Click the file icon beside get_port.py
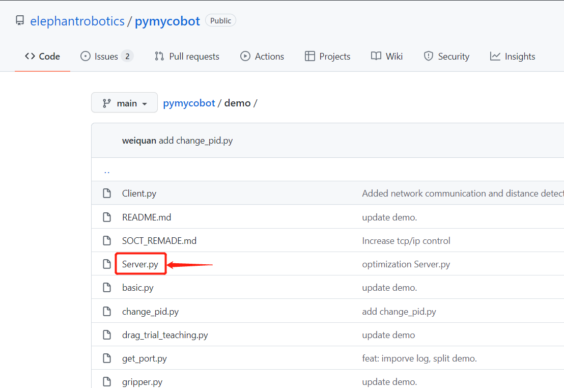This screenshot has height=388, width=564. [x=107, y=358]
